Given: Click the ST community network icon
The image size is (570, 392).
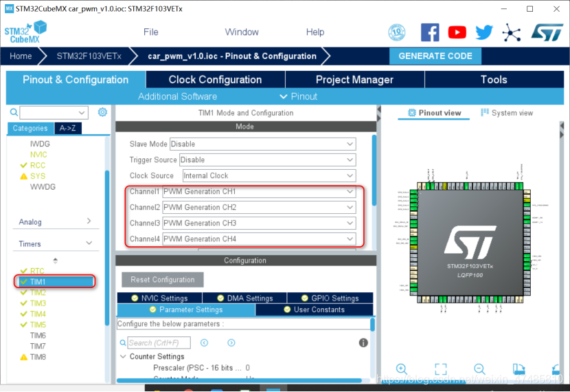Looking at the screenshot, I should [x=512, y=32].
